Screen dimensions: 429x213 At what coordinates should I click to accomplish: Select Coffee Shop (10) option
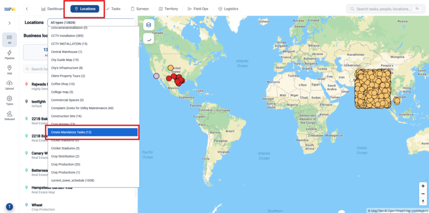click(93, 84)
